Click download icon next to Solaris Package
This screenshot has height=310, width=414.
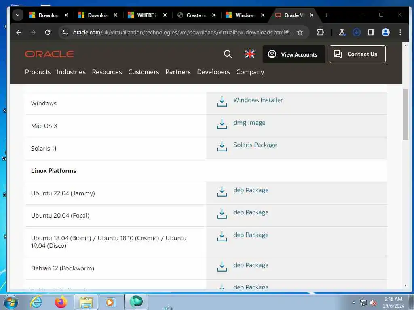tap(222, 146)
